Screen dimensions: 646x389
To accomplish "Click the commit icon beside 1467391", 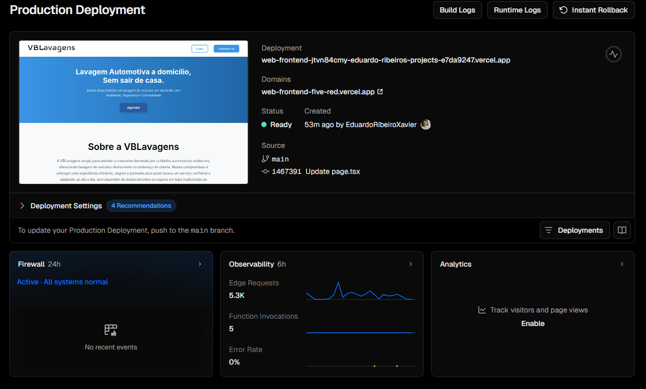I will tap(265, 171).
